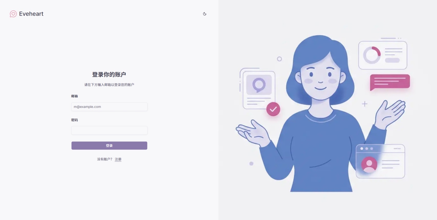
Task: Click the Eveheart heart logo icon
Action: (13, 14)
